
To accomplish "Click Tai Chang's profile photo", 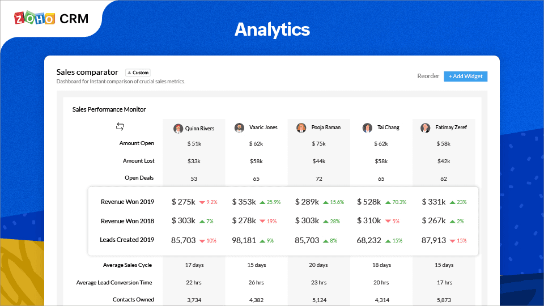I will tap(367, 127).
